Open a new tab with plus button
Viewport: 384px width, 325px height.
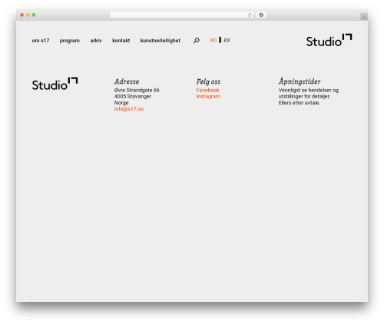(364, 17)
